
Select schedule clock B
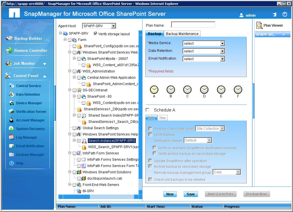tap(171, 90)
